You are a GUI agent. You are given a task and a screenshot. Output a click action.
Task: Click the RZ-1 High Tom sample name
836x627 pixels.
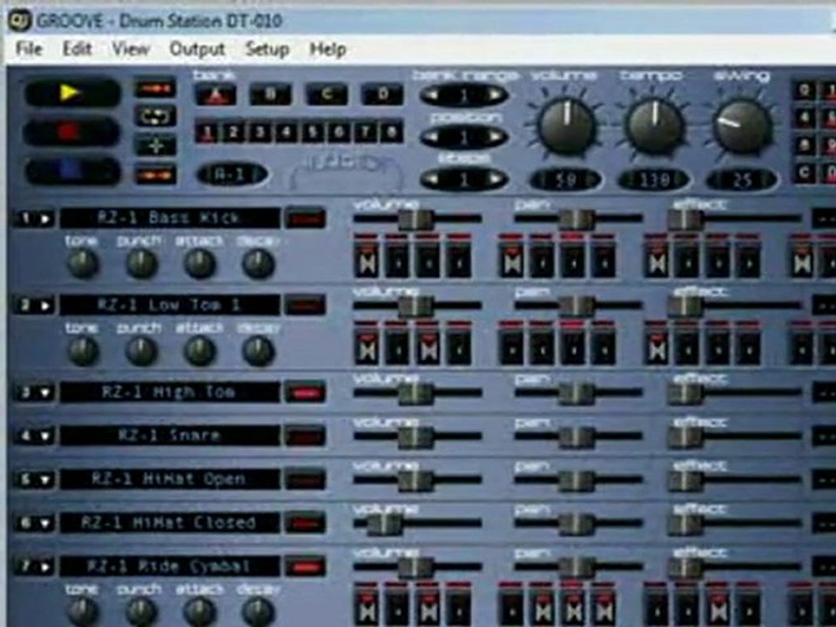170,392
